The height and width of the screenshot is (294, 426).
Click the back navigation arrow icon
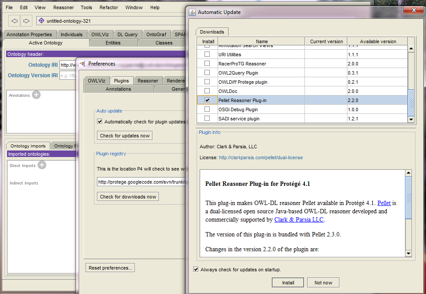[15, 21]
